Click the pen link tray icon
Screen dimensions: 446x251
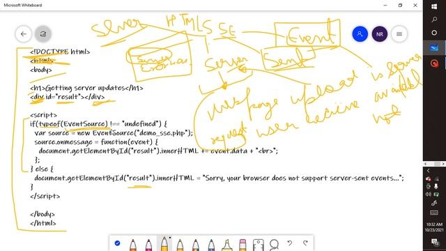coord(433,203)
